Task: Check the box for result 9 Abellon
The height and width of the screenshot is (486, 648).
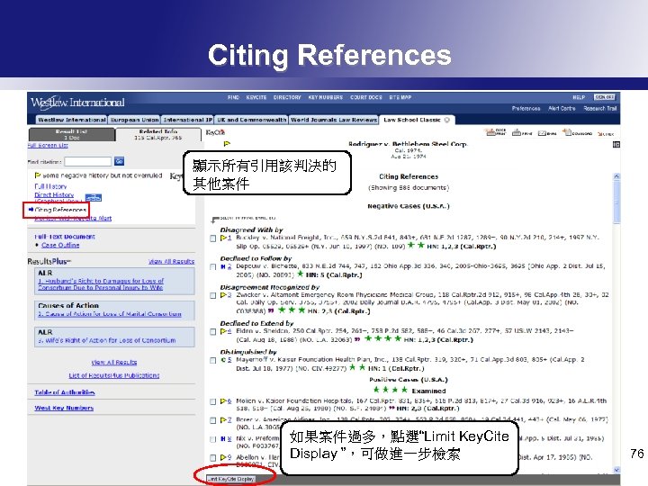Action: click(x=212, y=458)
